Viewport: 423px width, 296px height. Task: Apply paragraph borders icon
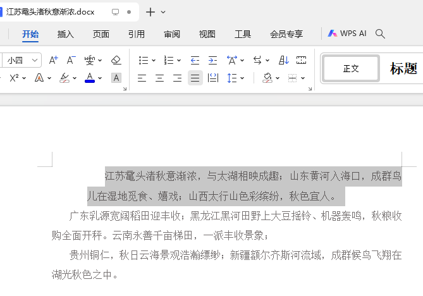[292, 78]
